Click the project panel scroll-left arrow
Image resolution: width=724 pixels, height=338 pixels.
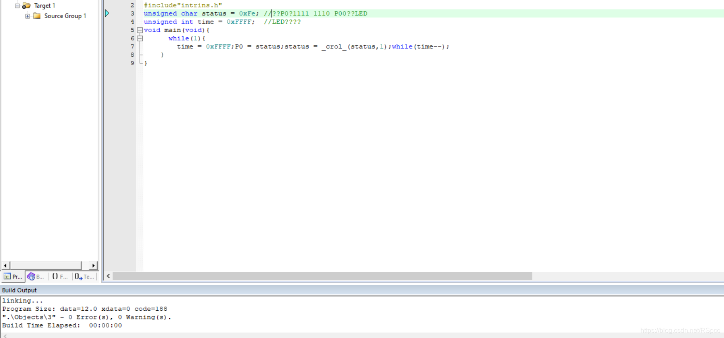tap(5, 265)
